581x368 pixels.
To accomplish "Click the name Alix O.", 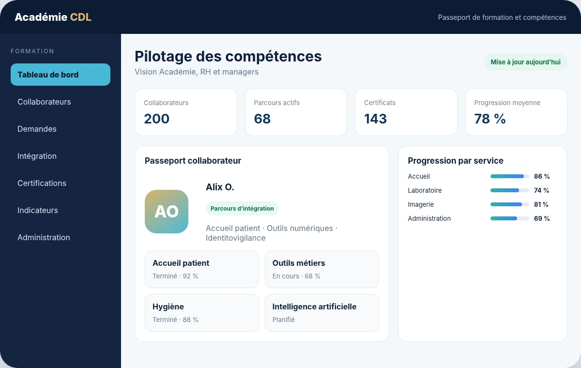I will pyautogui.click(x=220, y=187).
